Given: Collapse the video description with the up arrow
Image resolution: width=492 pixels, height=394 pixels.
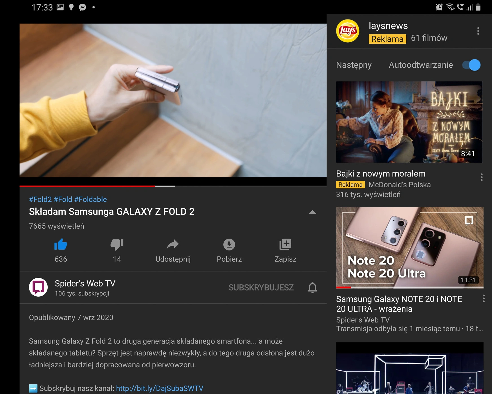Looking at the screenshot, I should point(312,212).
